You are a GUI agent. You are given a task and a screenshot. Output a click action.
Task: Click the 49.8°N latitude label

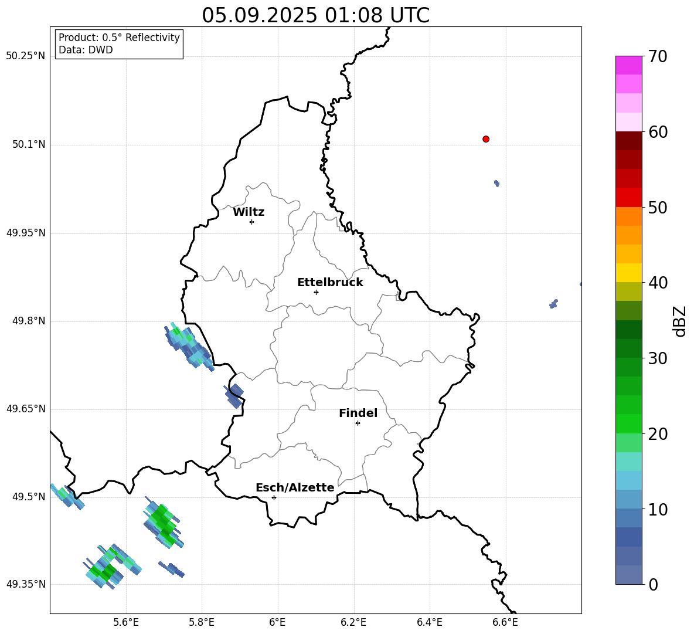tap(29, 321)
